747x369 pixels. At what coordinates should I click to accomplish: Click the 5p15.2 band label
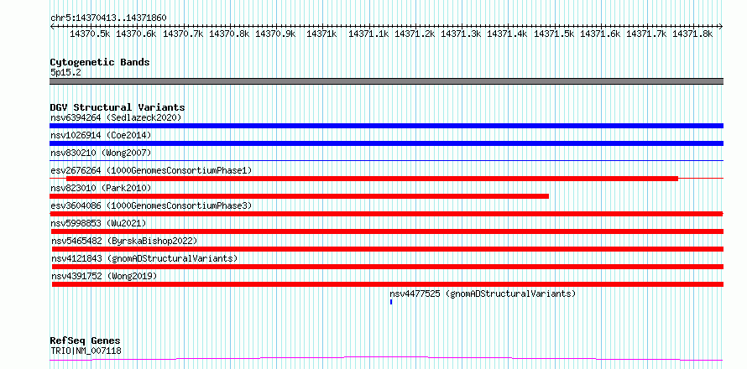tap(65, 73)
